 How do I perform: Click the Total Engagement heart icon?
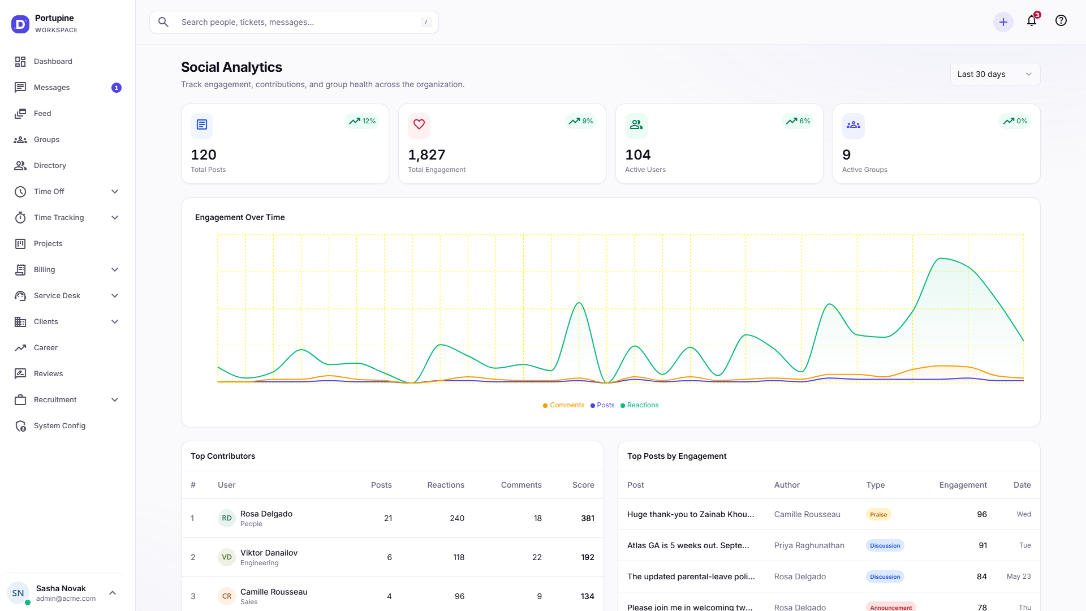(419, 124)
